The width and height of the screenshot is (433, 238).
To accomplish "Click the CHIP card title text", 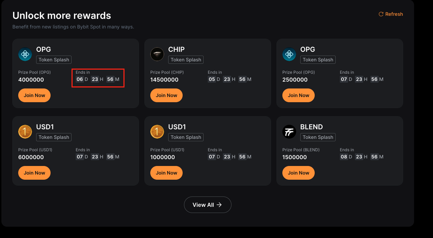I will [176, 49].
